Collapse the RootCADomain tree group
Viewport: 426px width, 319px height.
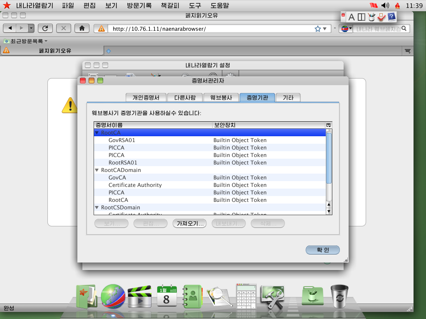(97, 170)
